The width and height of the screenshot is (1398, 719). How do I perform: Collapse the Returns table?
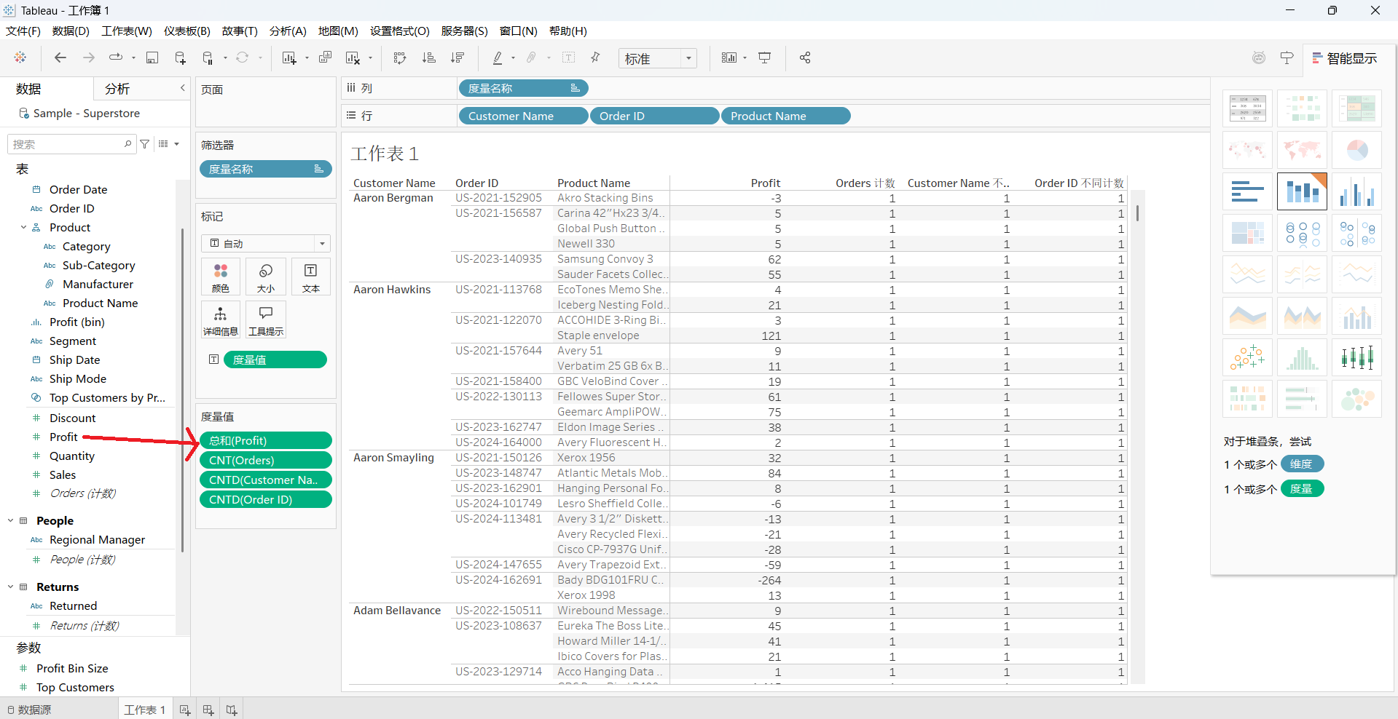(x=10, y=587)
